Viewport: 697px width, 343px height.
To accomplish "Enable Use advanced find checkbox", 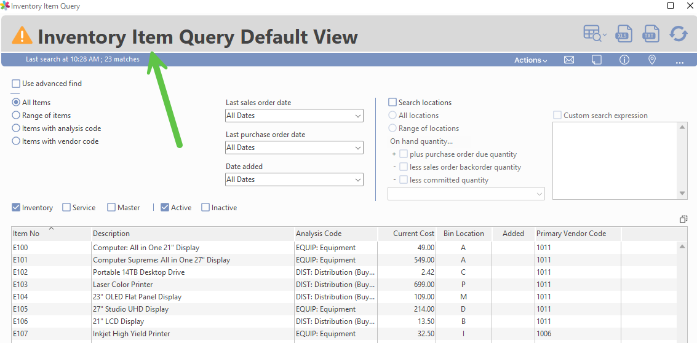I will click(16, 84).
